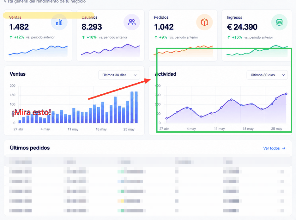Click the Pedidos 1.042 figure
296x220 pixels.
(x=164, y=27)
